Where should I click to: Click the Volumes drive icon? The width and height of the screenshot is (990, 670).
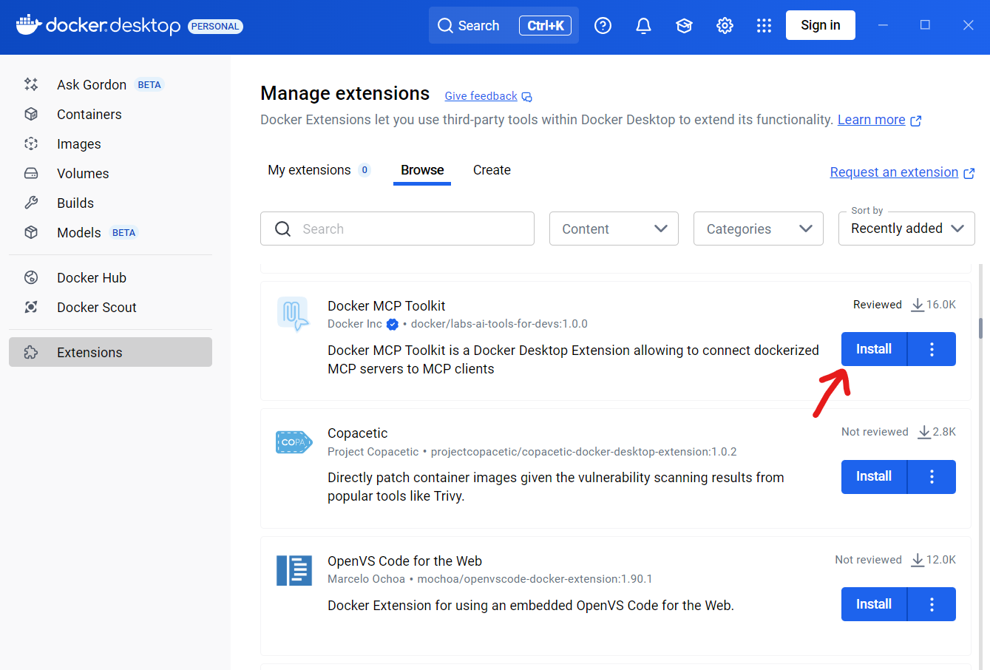tap(31, 173)
